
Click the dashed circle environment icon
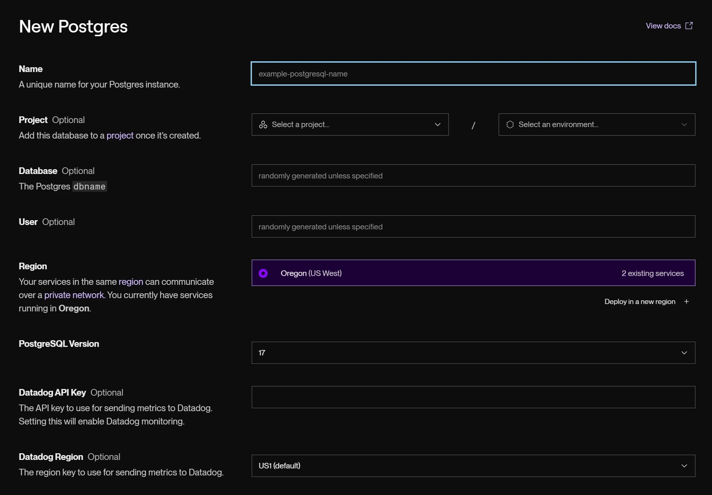click(510, 124)
